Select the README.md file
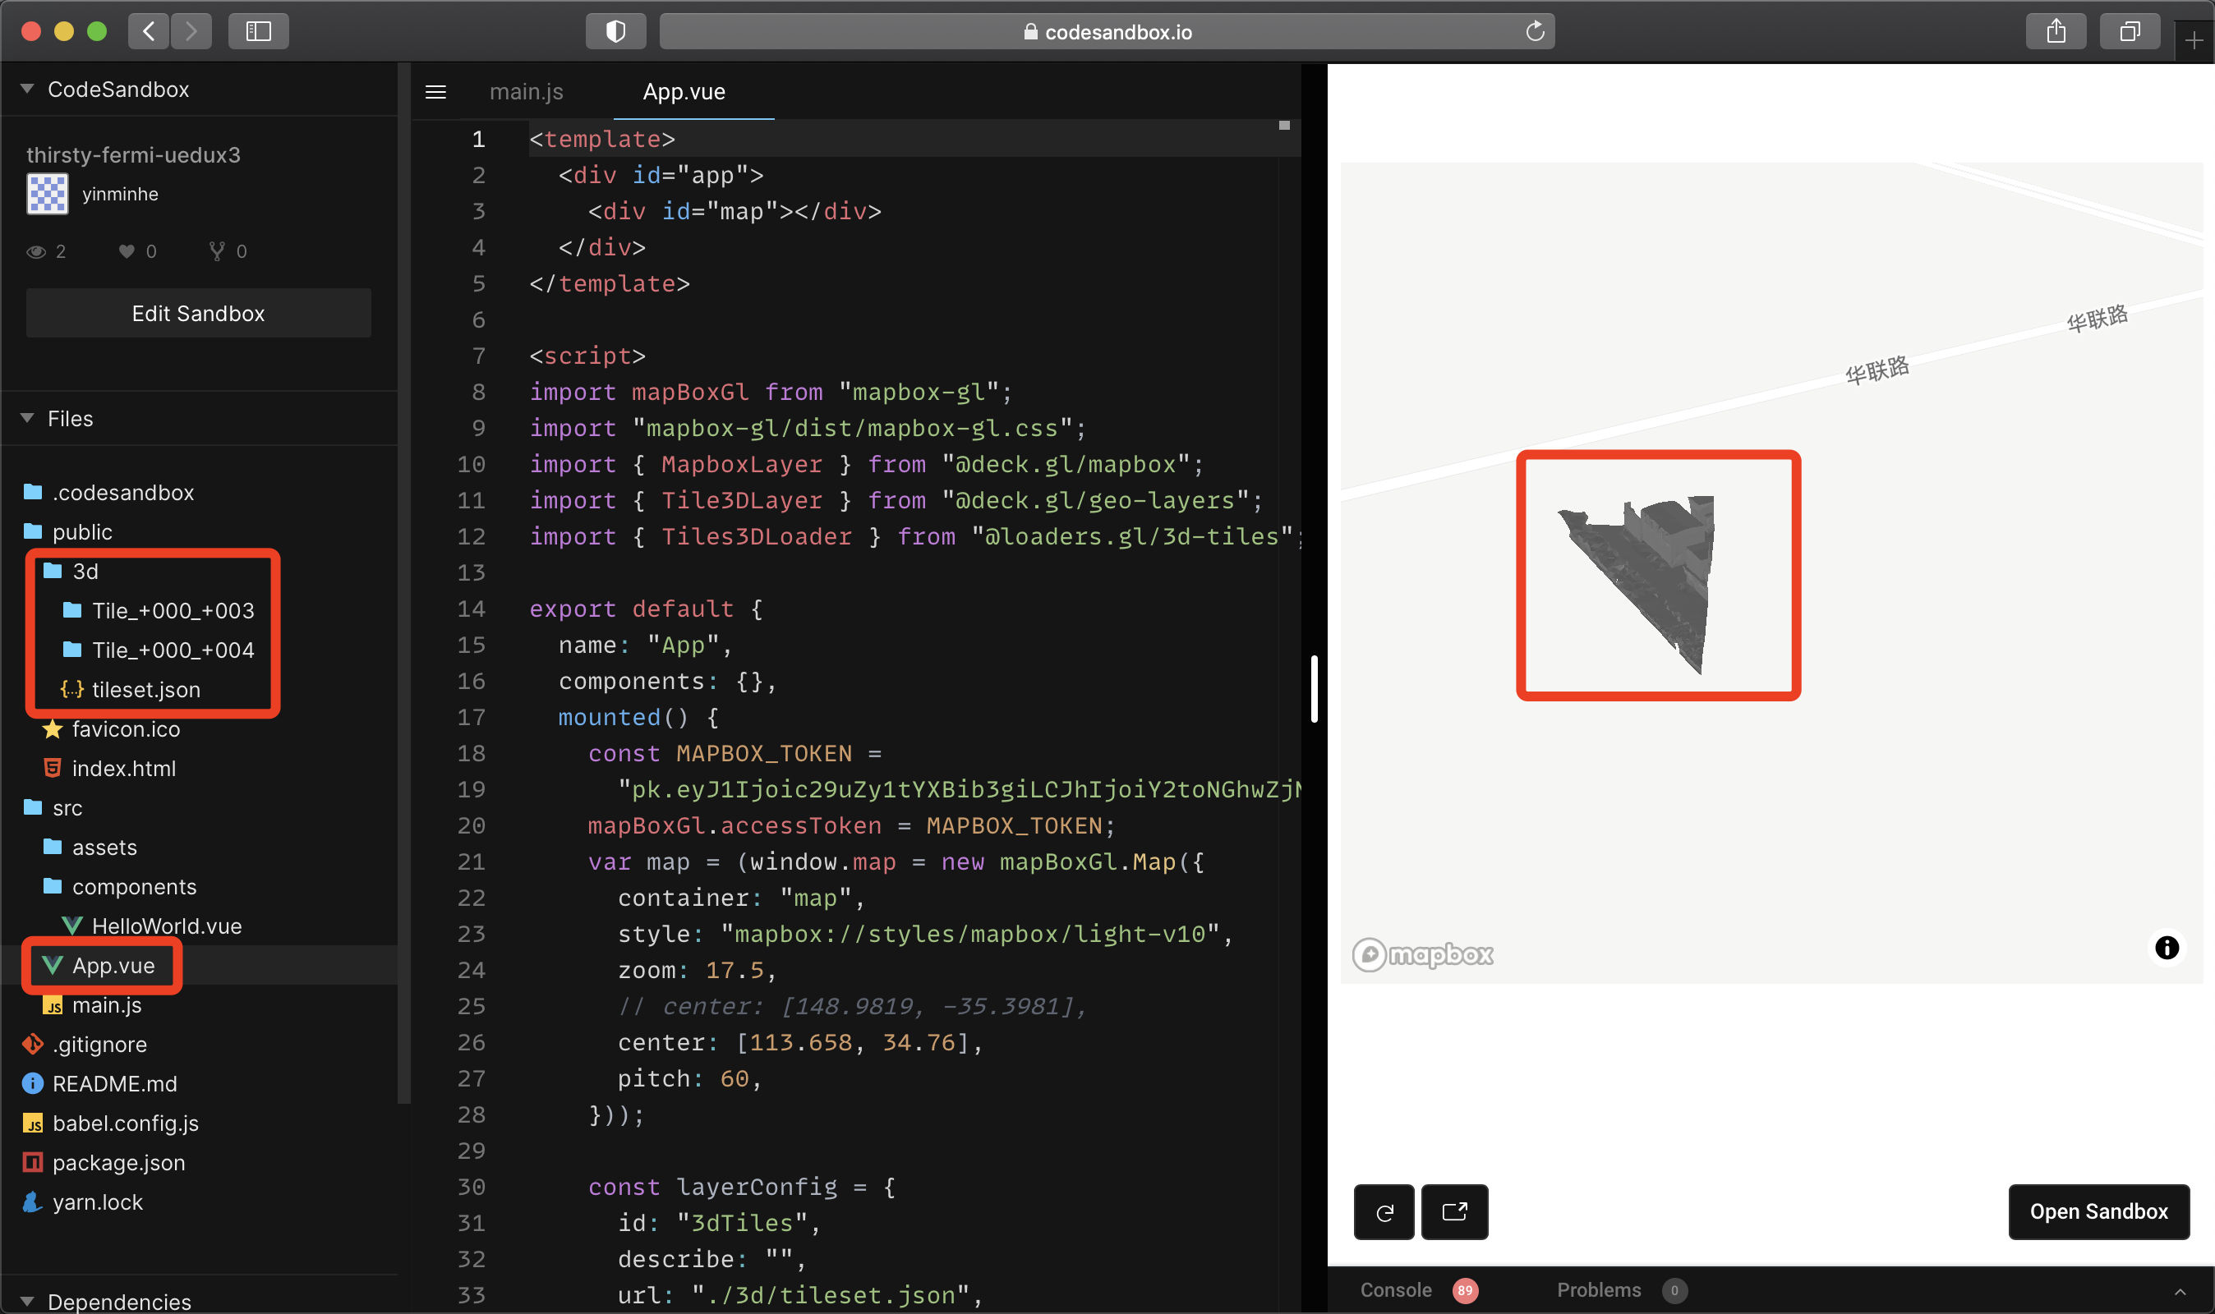This screenshot has width=2215, height=1314. (114, 1083)
